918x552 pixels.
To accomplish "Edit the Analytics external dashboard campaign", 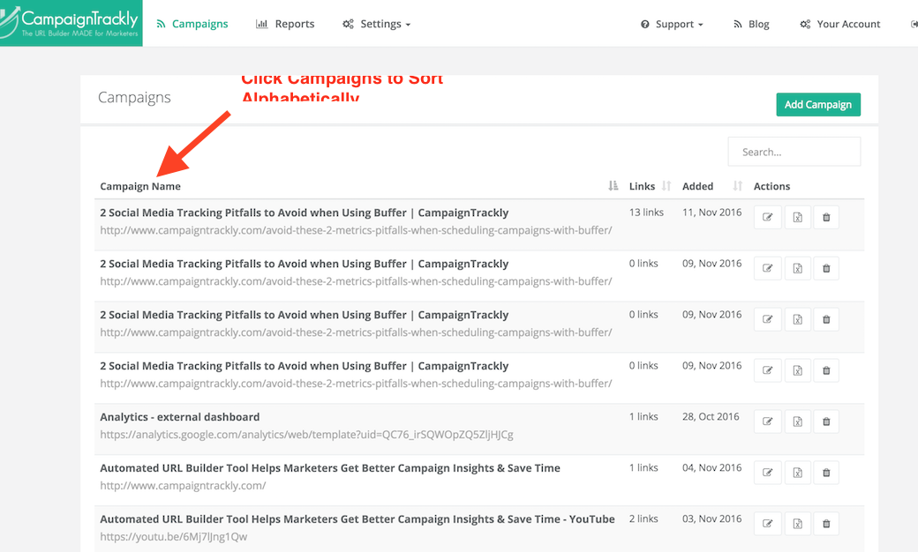I will (767, 421).
